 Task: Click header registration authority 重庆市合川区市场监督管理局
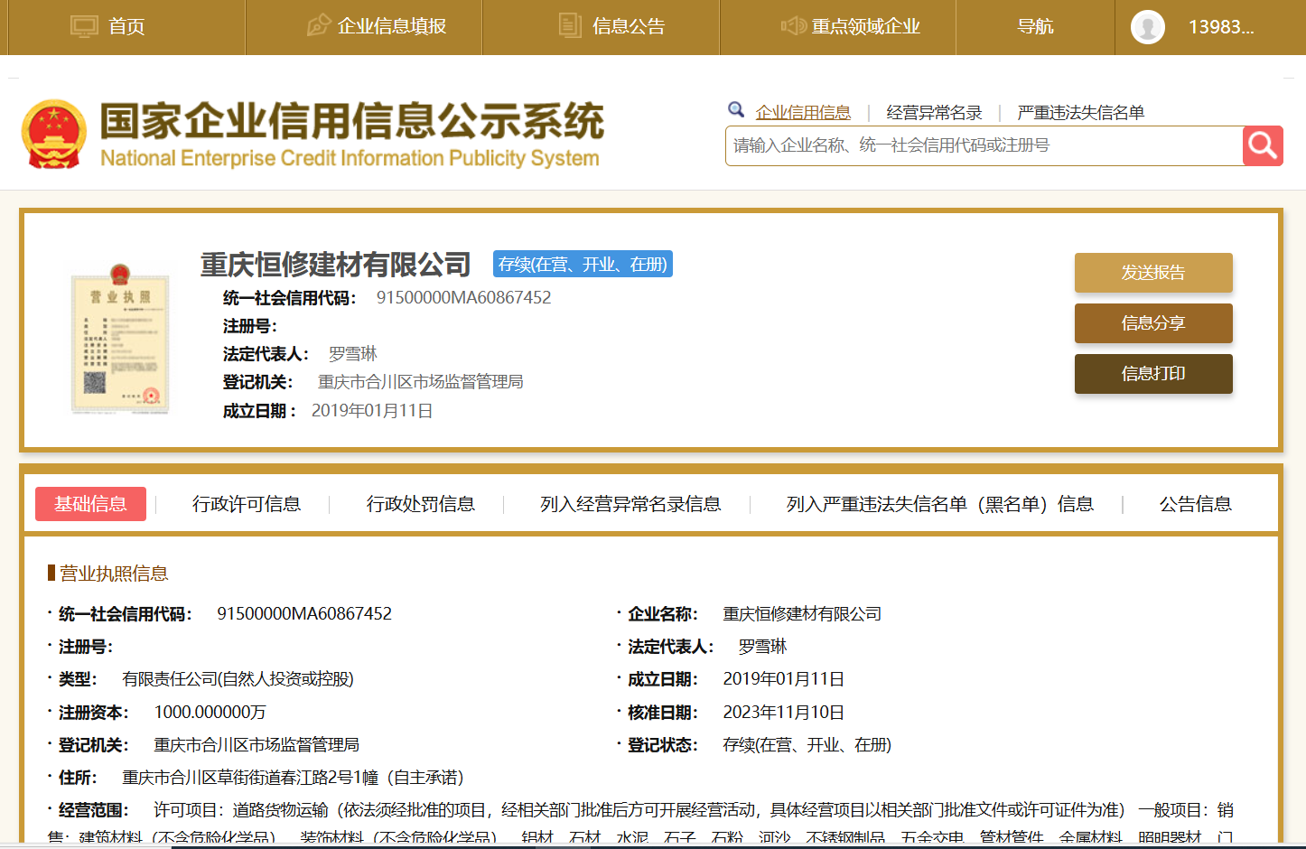[x=421, y=382]
